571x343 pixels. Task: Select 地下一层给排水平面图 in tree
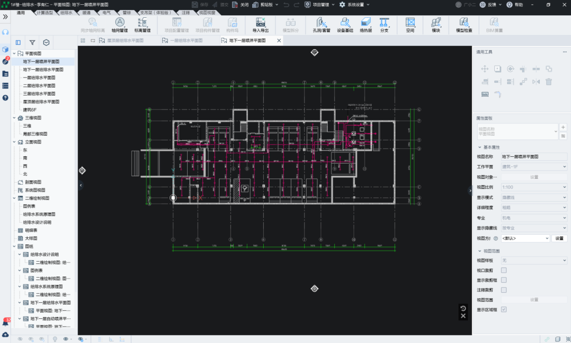click(43, 70)
